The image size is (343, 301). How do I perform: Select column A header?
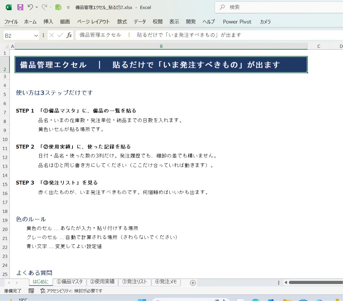point(12,46)
